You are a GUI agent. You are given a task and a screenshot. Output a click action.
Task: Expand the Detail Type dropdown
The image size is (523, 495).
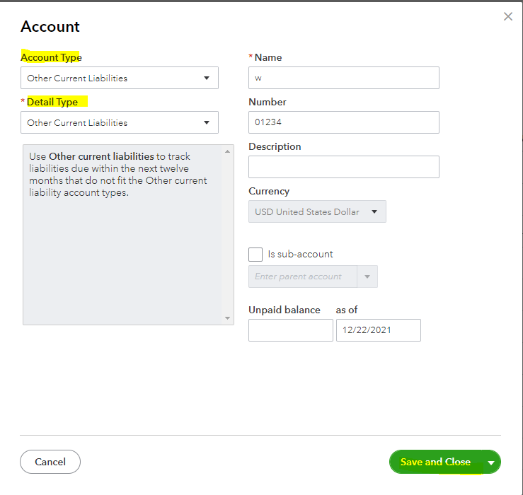click(120, 122)
